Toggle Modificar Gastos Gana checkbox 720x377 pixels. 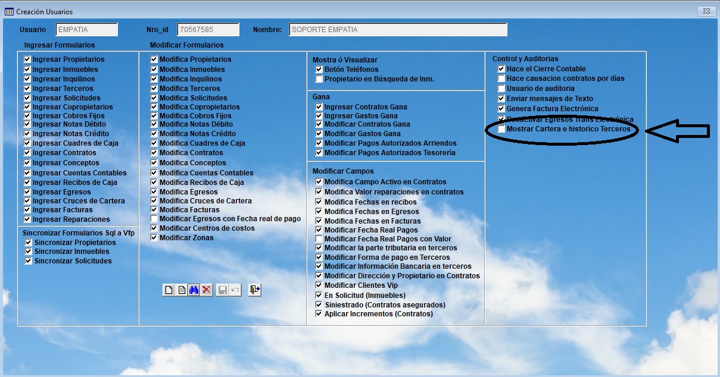319,134
